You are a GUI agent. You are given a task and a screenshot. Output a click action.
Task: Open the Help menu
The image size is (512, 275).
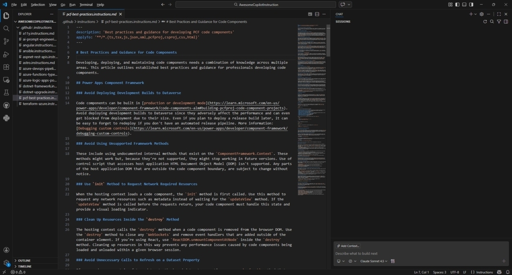click(100, 5)
